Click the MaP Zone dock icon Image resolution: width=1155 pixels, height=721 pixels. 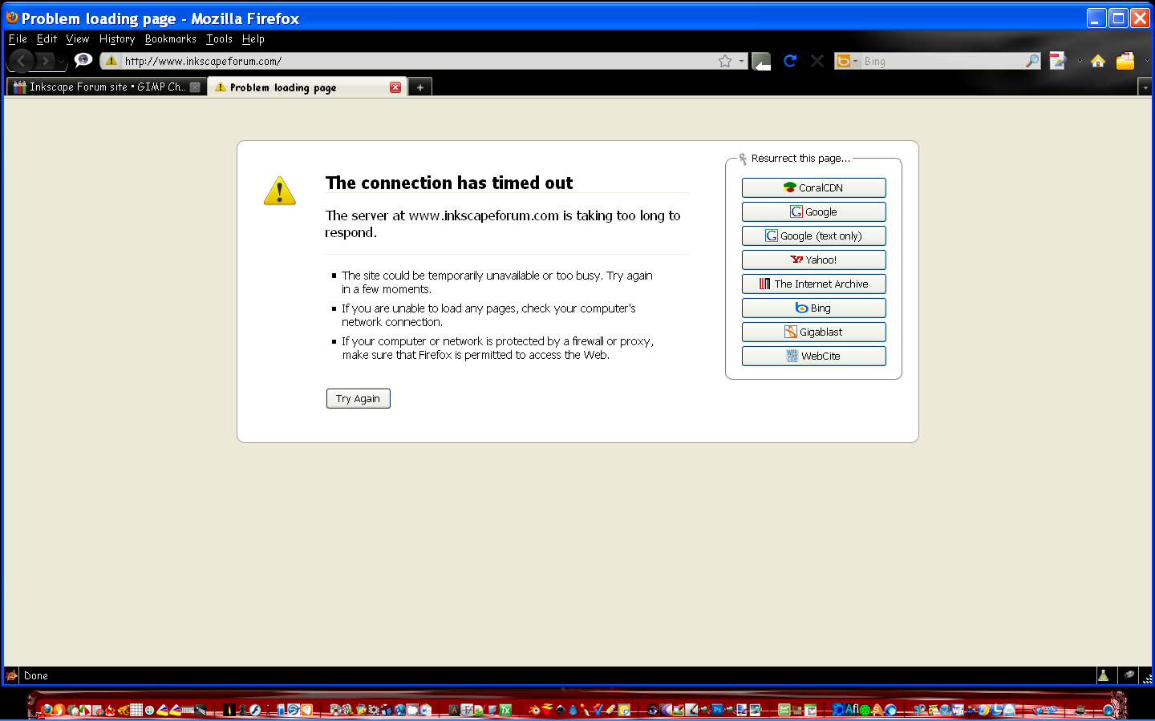tap(784, 710)
